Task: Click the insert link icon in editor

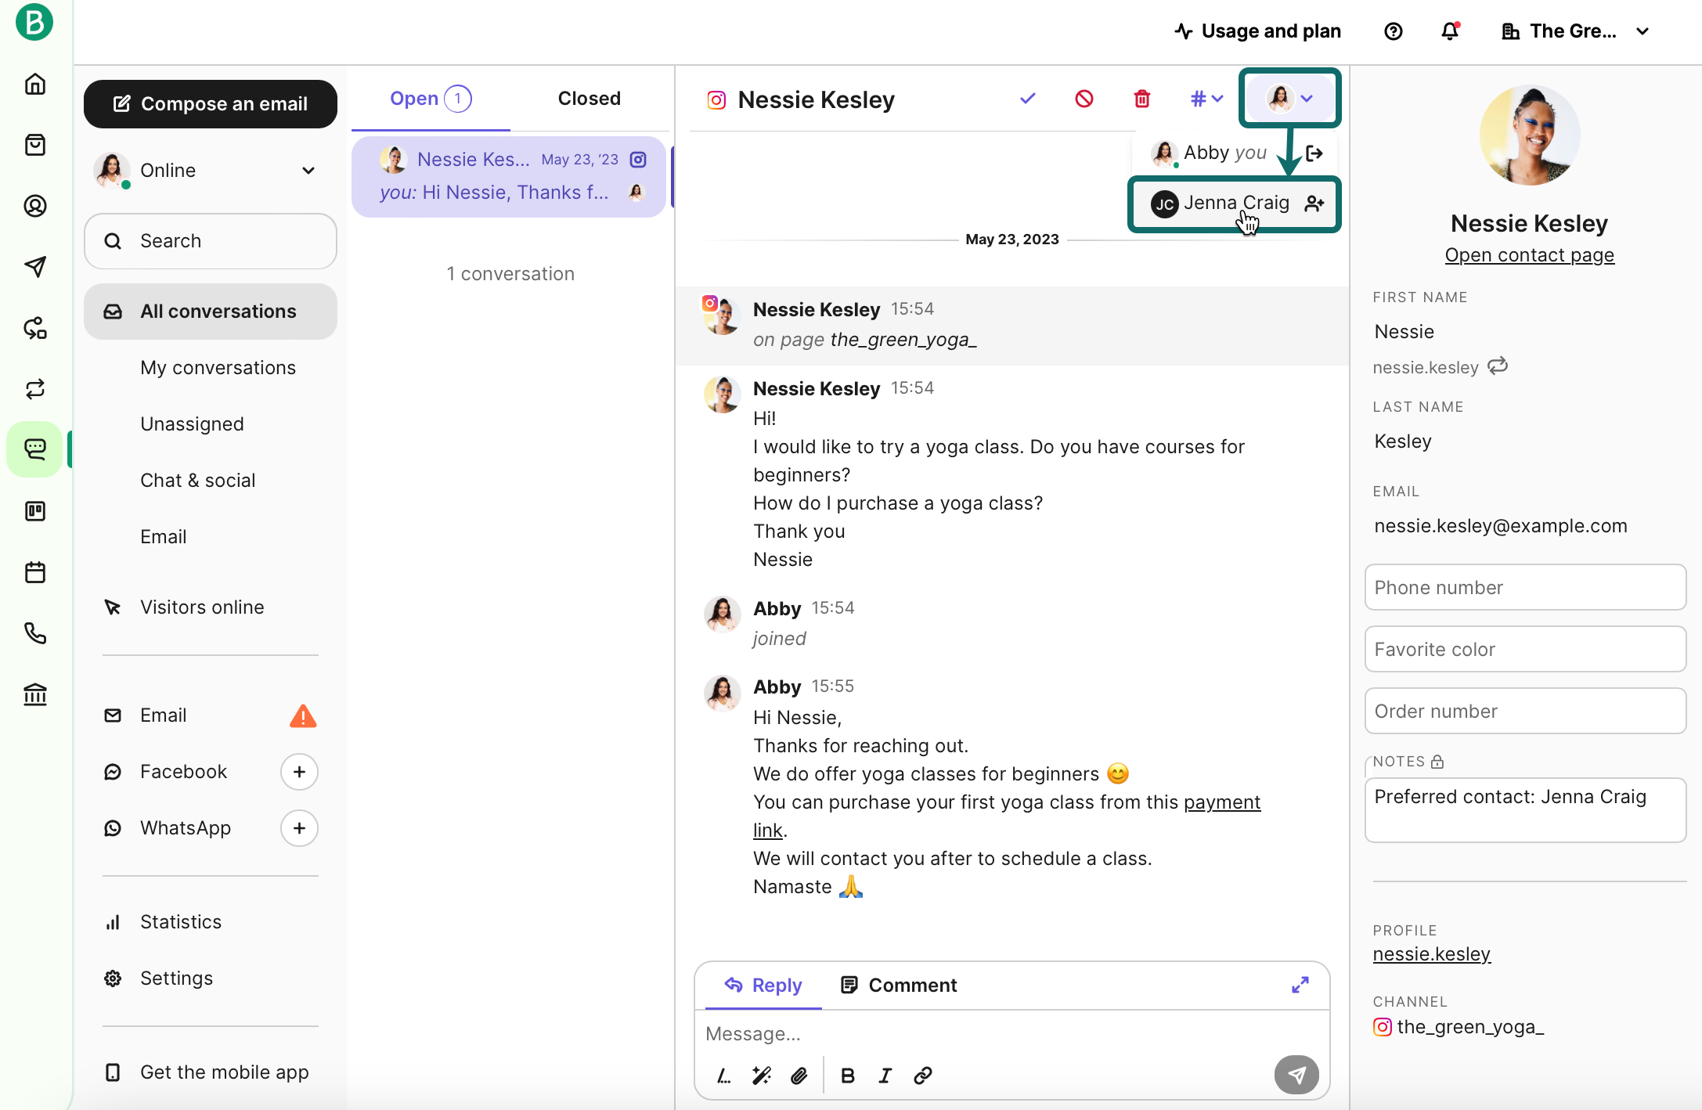Action: tap(922, 1076)
